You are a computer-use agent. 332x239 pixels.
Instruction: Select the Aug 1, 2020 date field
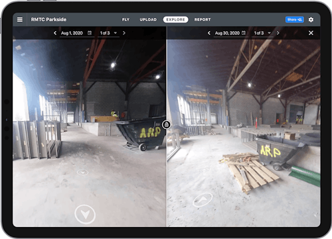point(76,33)
